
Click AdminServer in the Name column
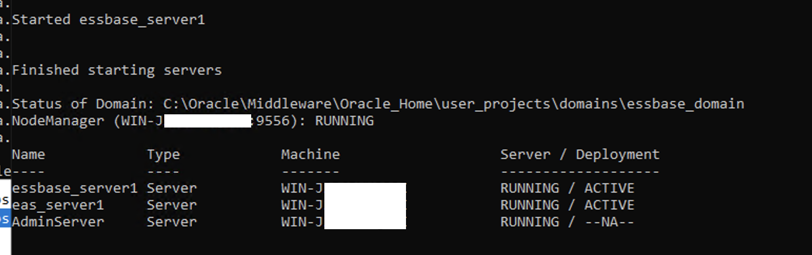pyautogui.click(x=58, y=222)
